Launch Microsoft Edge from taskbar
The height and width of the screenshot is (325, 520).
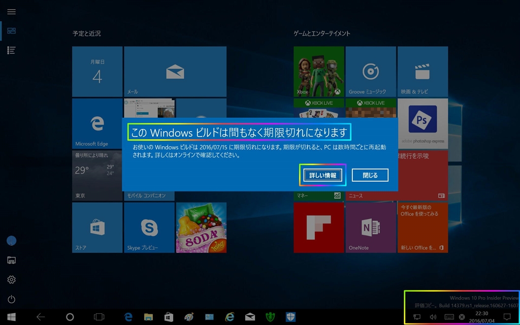click(x=128, y=317)
